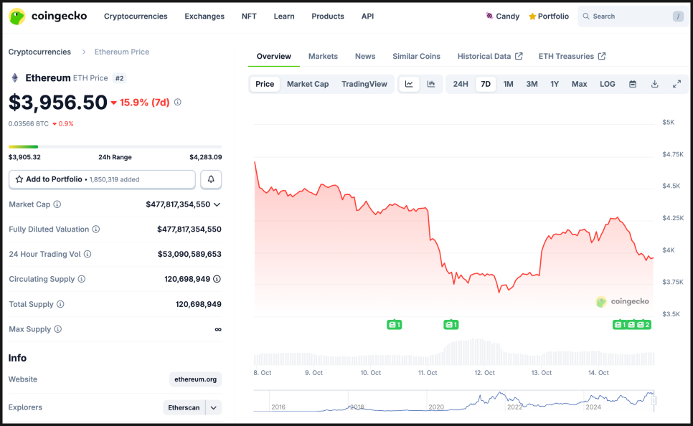Open the Markets tab
The height and width of the screenshot is (426, 693).
[x=323, y=56]
